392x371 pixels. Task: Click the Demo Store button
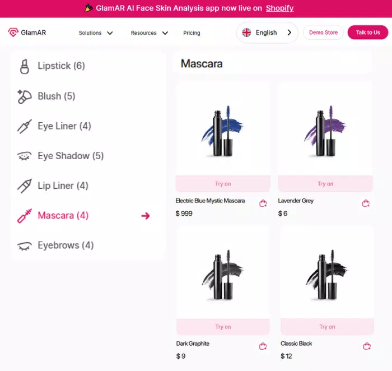pyautogui.click(x=323, y=33)
